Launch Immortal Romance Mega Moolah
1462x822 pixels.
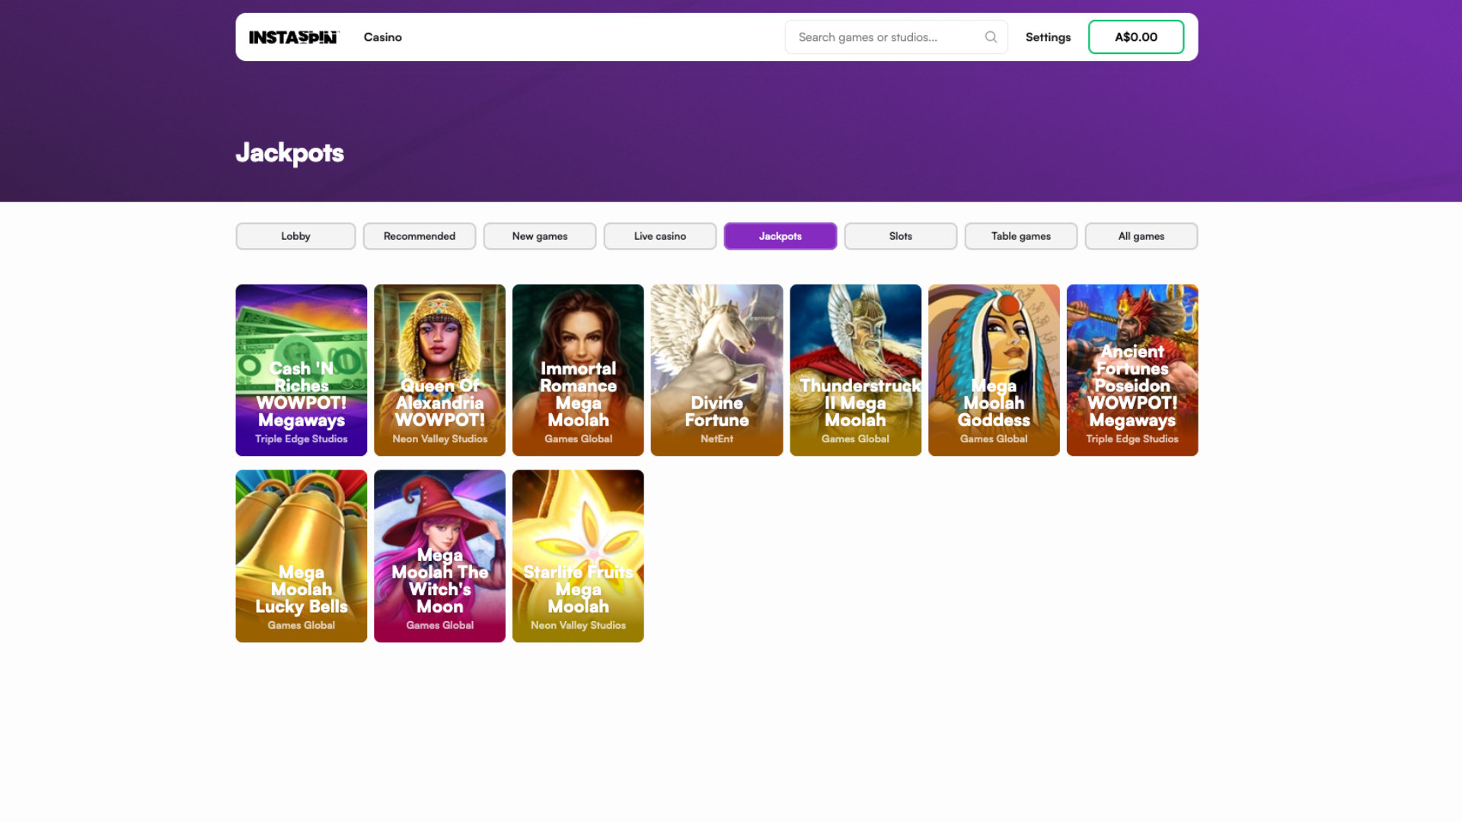pyautogui.click(x=578, y=370)
